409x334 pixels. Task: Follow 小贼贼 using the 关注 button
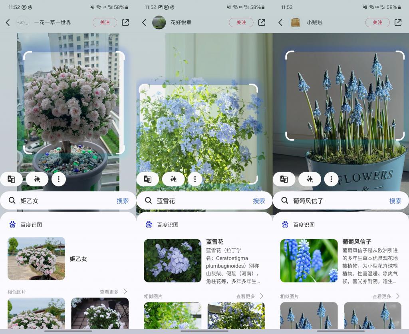click(x=377, y=23)
